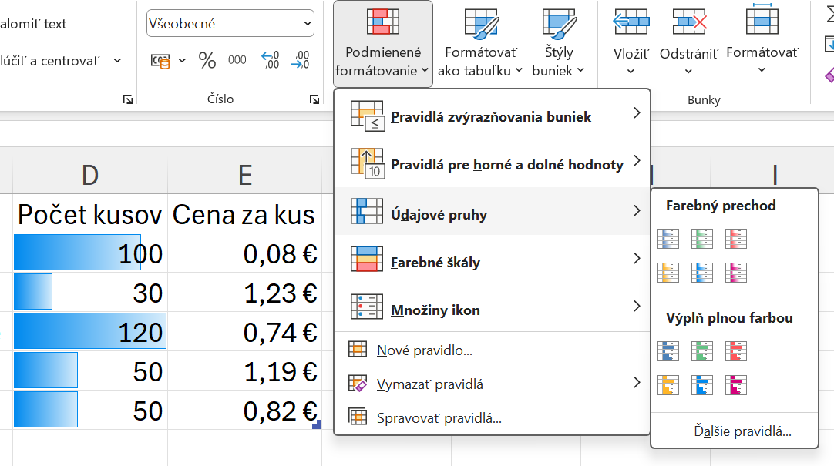Click the Vložiť cells icon
Viewport: 834px width, 466px height.
click(x=631, y=22)
